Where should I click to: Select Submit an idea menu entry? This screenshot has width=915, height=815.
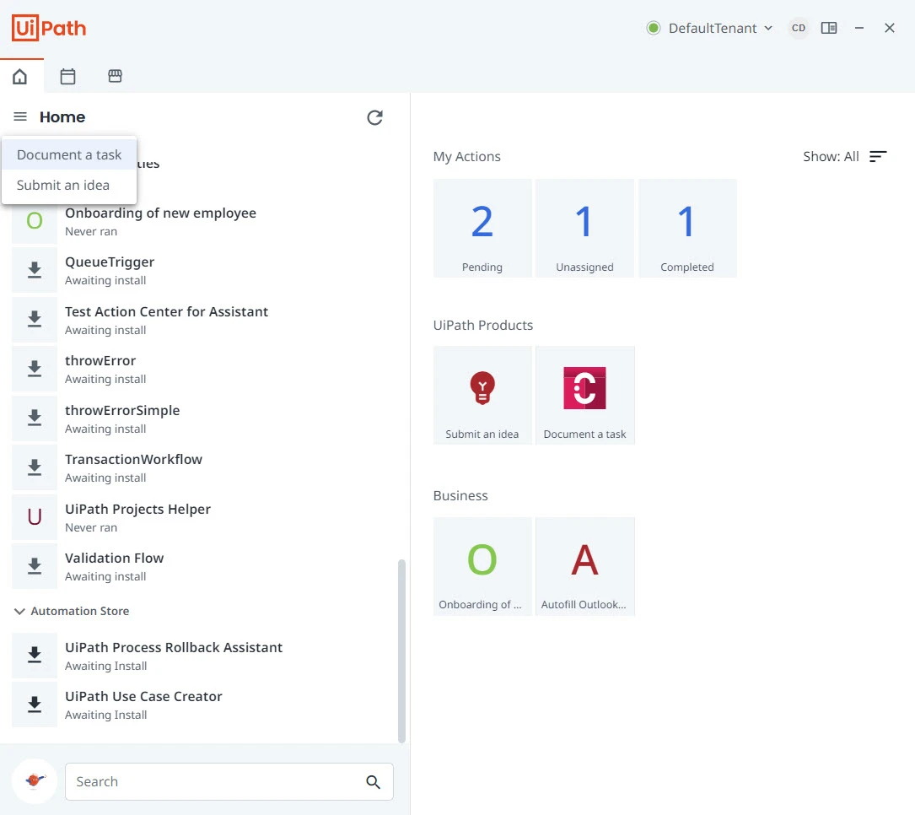(69, 185)
